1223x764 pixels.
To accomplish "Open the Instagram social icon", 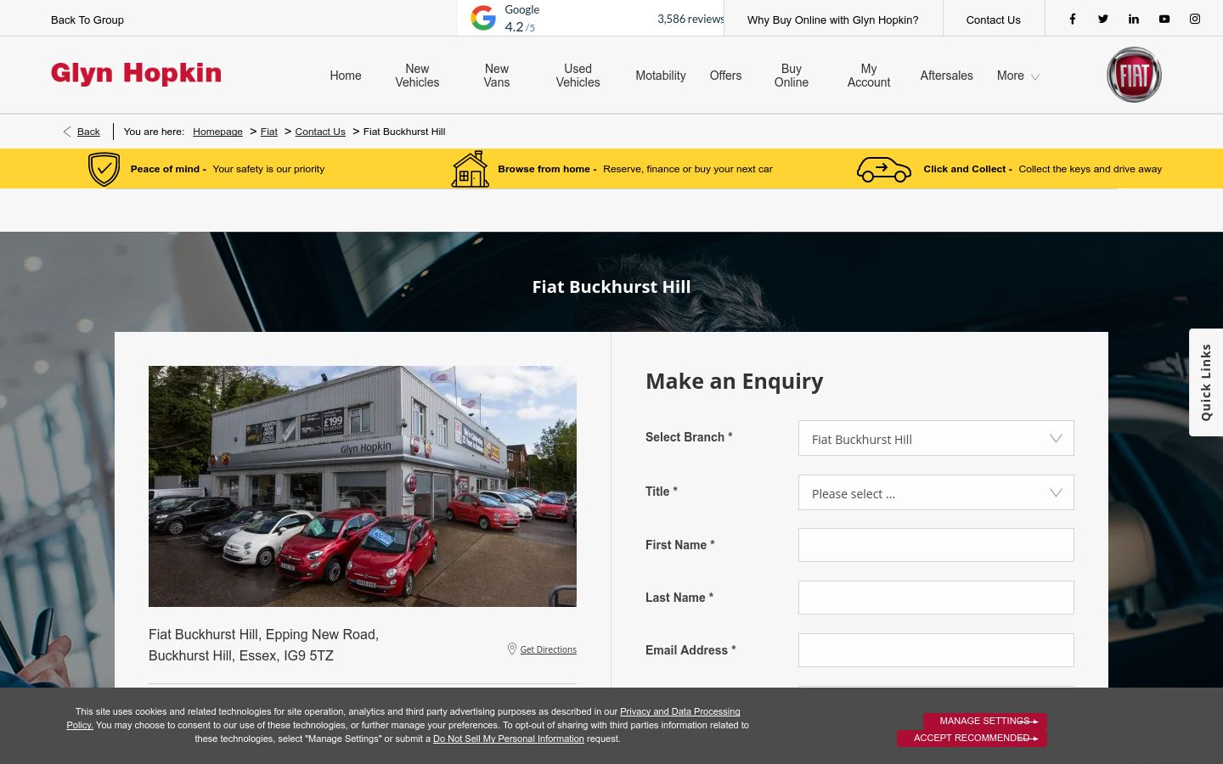I will click(x=1195, y=19).
